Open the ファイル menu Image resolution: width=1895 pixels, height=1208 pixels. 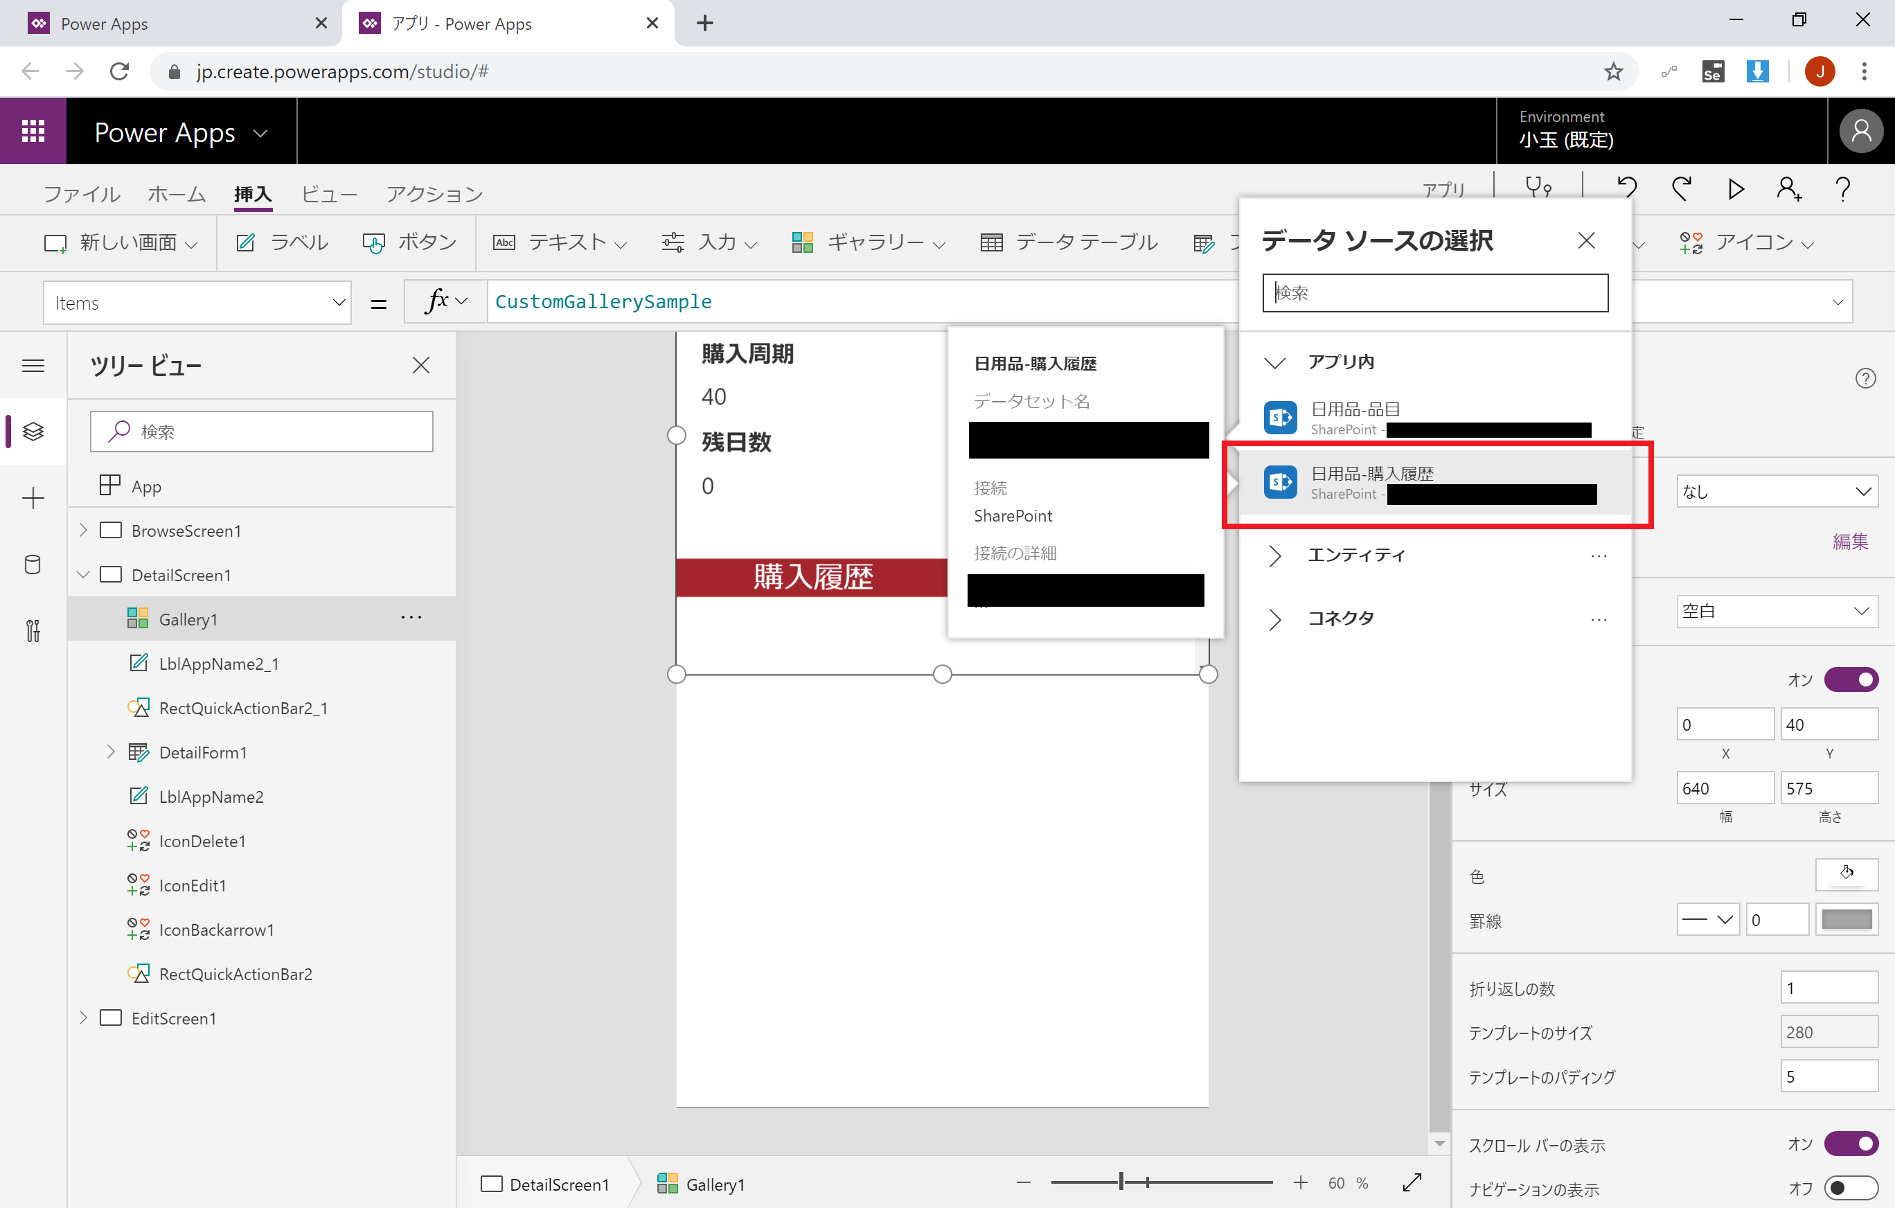point(81,195)
